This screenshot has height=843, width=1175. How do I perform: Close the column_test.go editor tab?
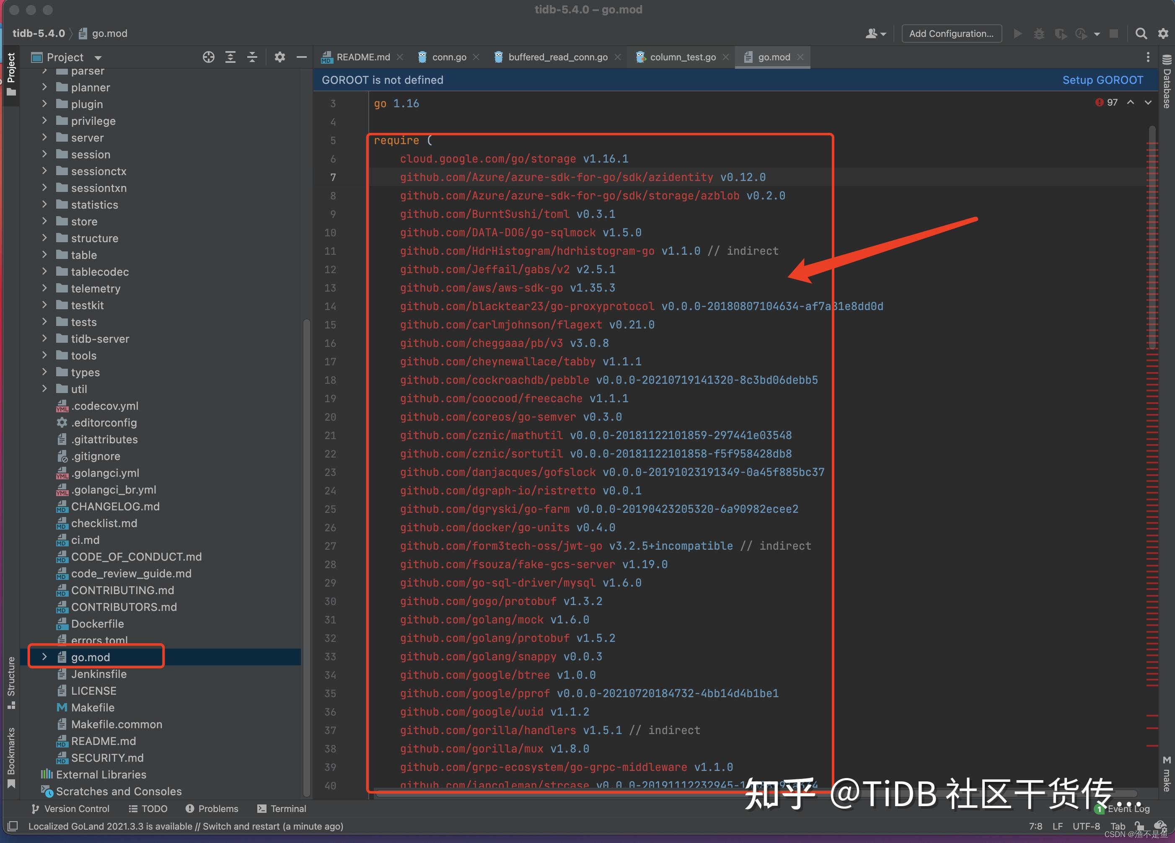pyautogui.click(x=726, y=57)
